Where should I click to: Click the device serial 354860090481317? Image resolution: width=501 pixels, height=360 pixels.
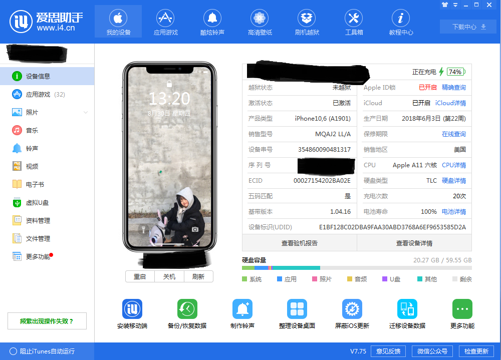[x=324, y=150]
